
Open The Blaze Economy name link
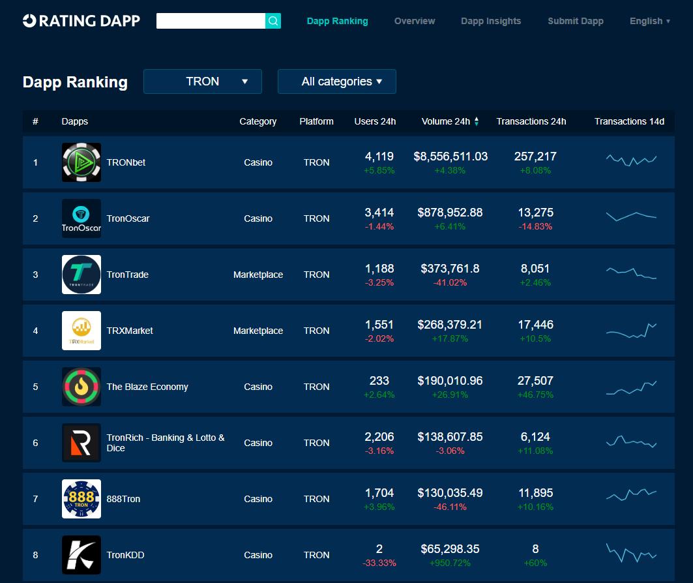pos(147,387)
